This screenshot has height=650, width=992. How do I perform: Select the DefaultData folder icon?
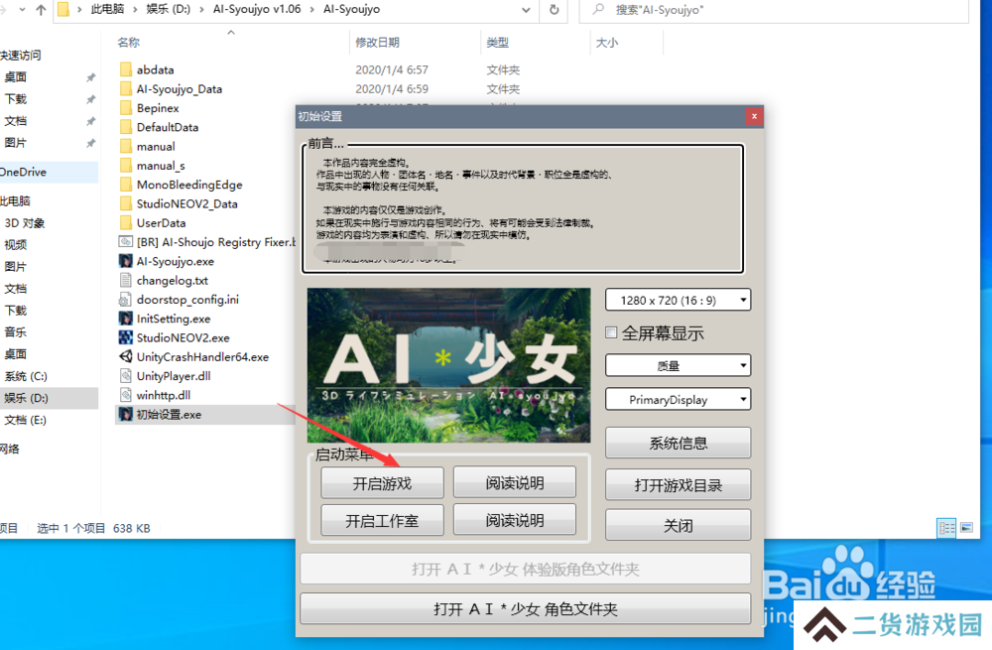click(125, 127)
